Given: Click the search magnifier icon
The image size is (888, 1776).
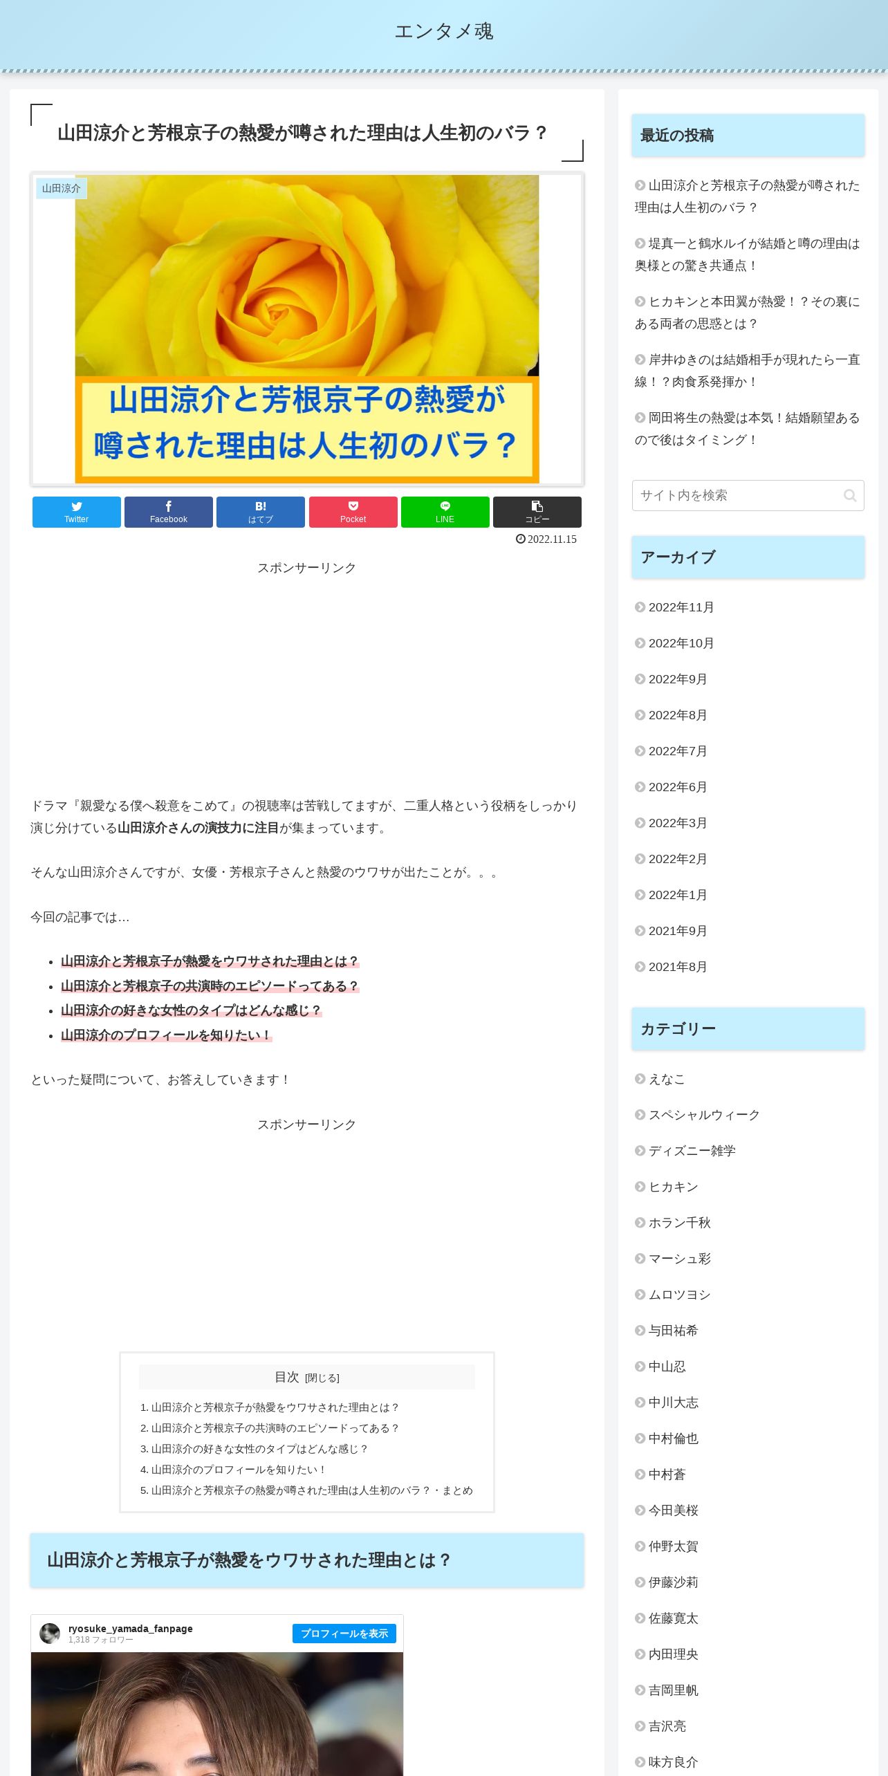Looking at the screenshot, I should (850, 495).
